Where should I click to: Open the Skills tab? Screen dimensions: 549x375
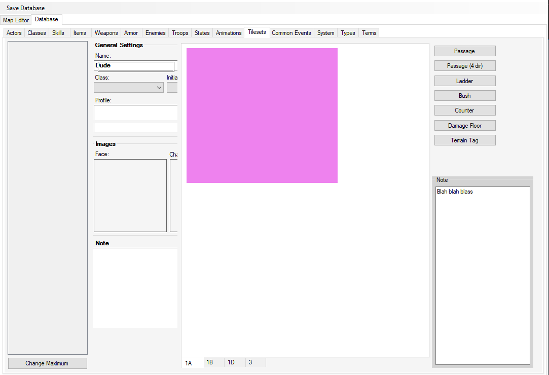pos(58,33)
